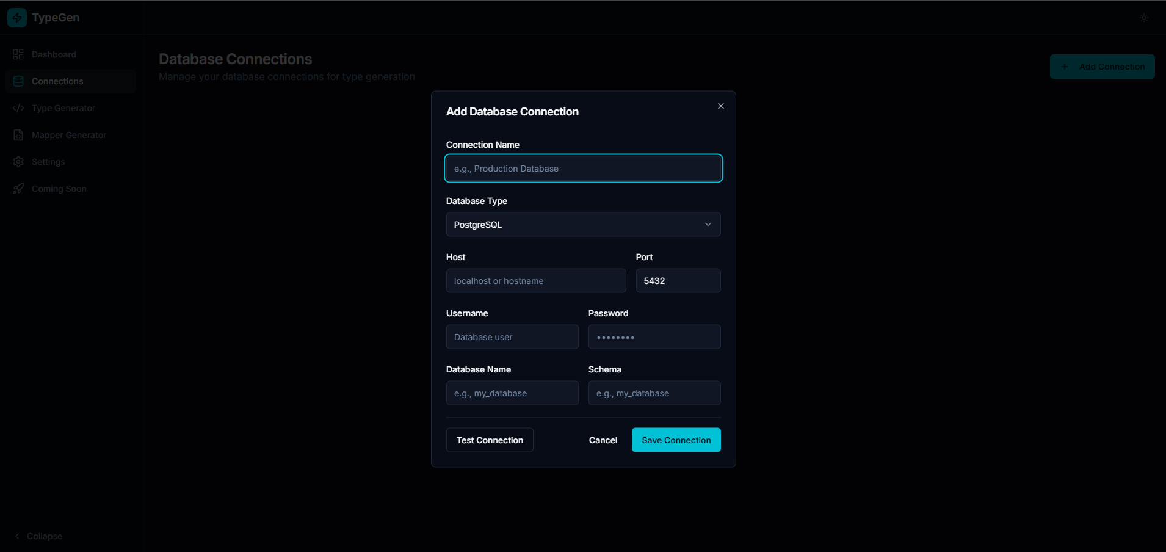The width and height of the screenshot is (1166, 552).
Task: Click the 'Username' field label
Action: tap(467, 313)
